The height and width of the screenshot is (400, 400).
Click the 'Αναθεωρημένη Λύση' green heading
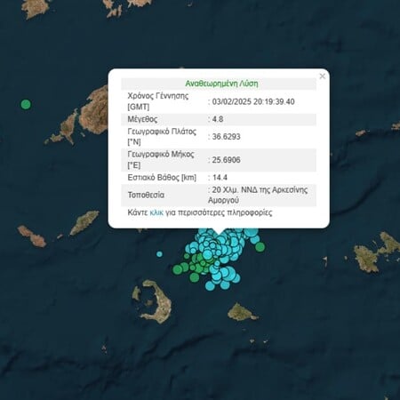pyautogui.click(x=221, y=84)
